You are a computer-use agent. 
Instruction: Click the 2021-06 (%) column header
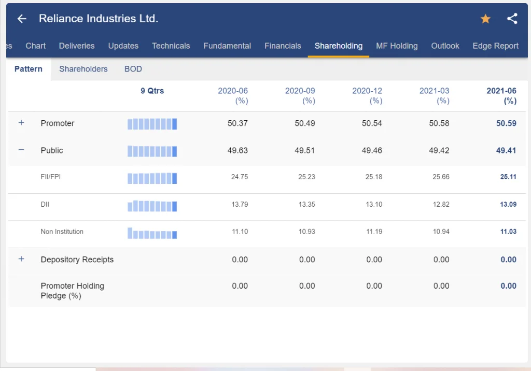(501, 96)
